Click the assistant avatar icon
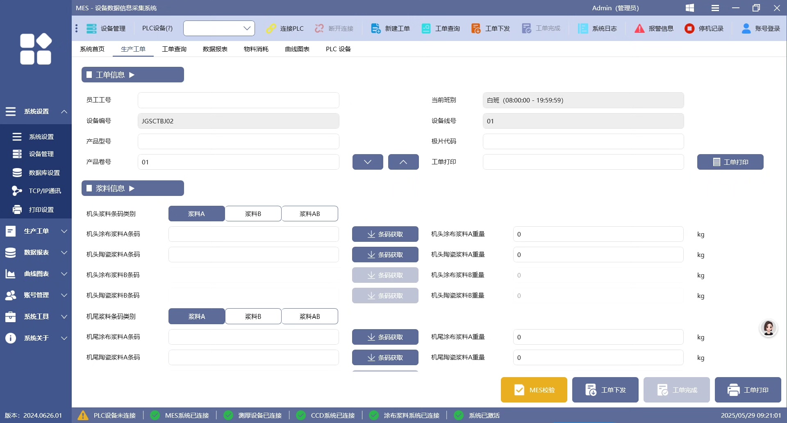787x423 pixels. [769, 328]
